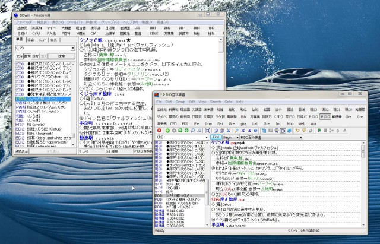Click the 検索 search button
The image size is (380, 244).
[61, 56]
